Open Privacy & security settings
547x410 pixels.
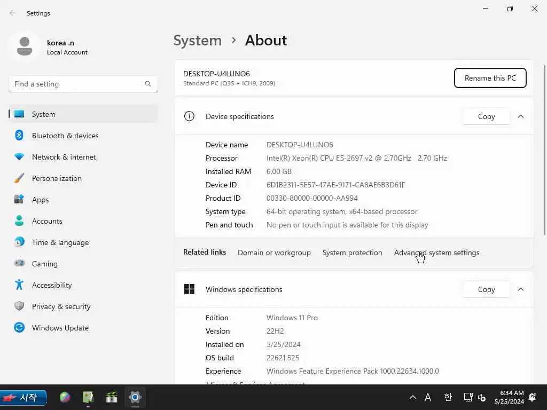point(83,306)
